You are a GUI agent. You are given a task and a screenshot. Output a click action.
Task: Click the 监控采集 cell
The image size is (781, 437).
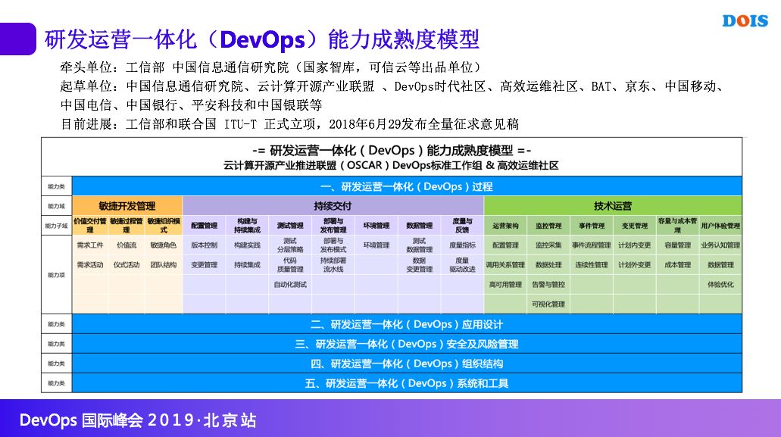point(548,245)
